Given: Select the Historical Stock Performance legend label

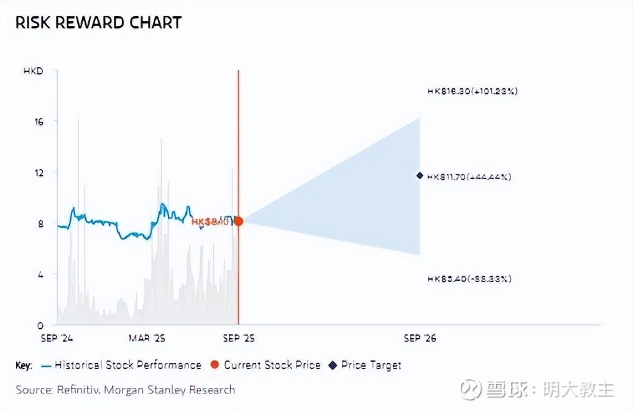Looking at the screenshot, I should pos(127,365).
